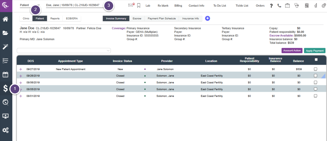Click the dollar sign billing sidebar icon
This screenshot has height=141, width=327.
5,88
